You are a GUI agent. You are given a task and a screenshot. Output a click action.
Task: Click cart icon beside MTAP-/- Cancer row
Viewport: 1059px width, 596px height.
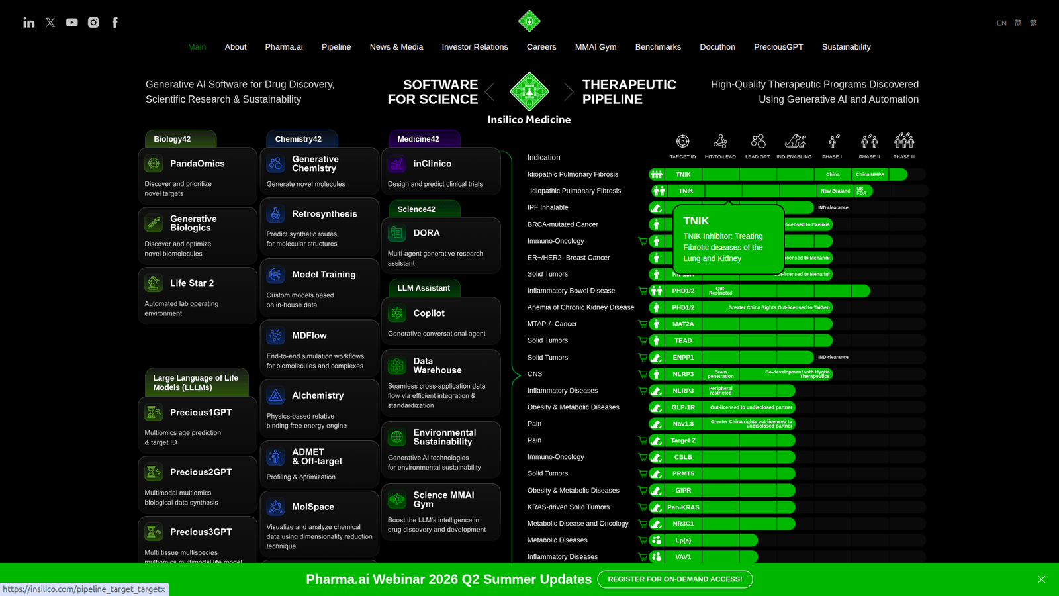pyautogui.click(x=643, y=324)
